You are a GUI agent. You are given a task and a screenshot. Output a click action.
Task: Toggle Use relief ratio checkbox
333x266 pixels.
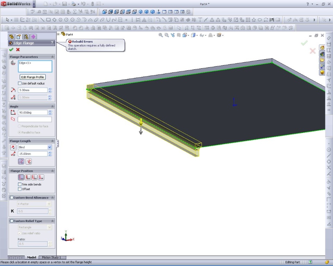pyautogui.click(x=20, y=233)
